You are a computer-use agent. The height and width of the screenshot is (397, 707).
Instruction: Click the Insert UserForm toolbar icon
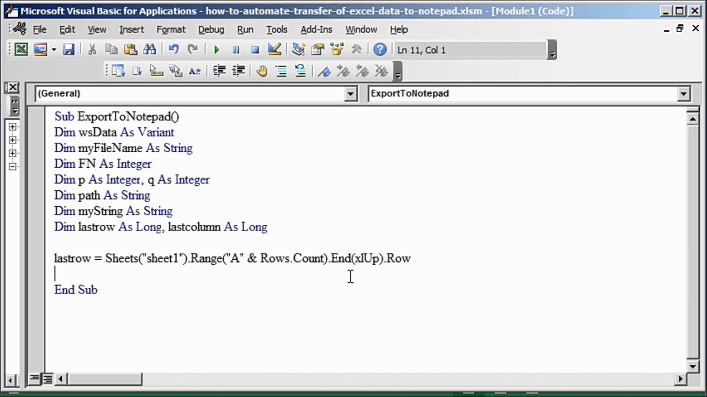(40, 50)
